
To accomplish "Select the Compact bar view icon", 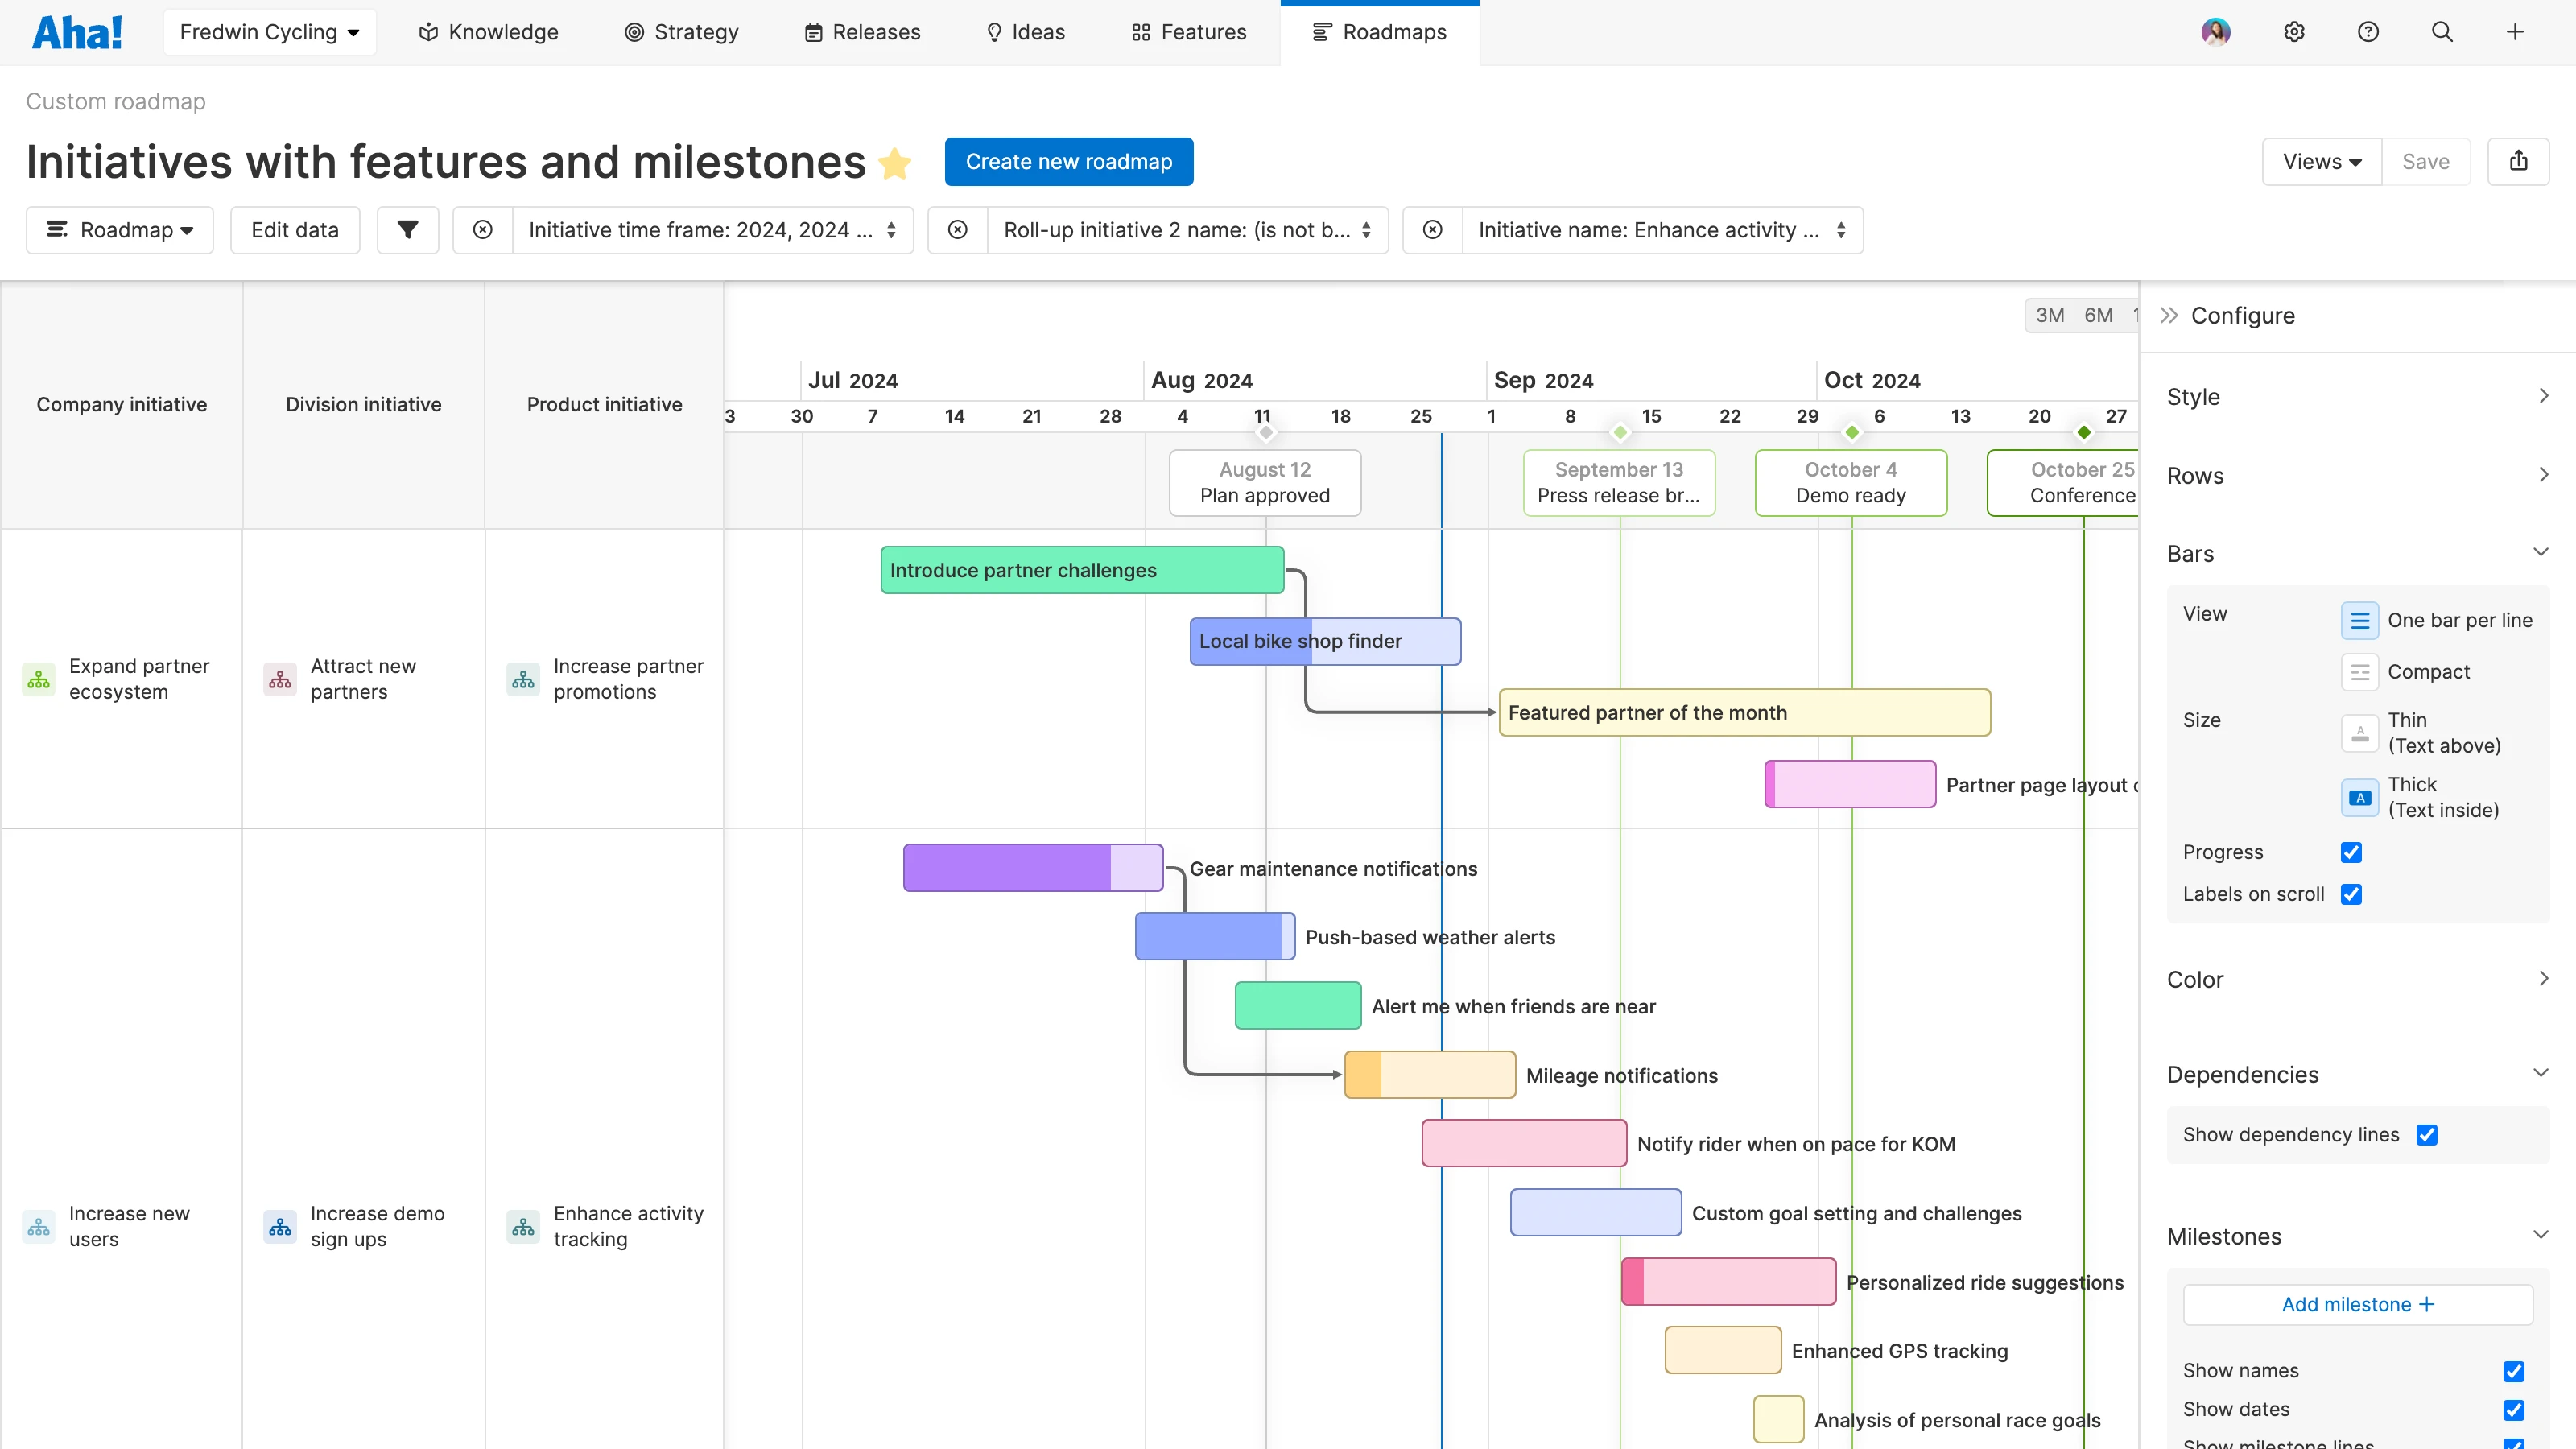I will coord(2360,671).
